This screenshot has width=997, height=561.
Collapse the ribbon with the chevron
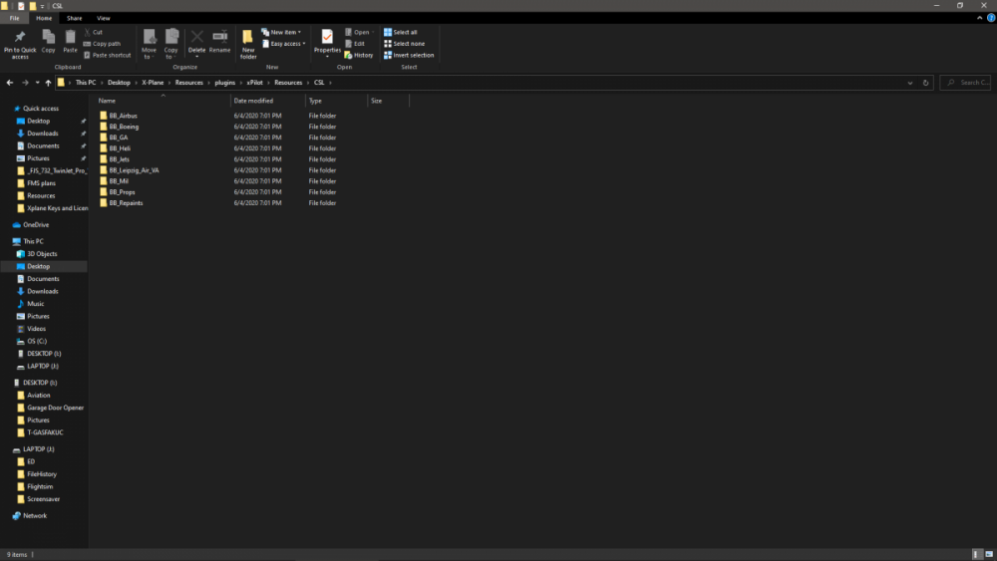(x=979, y=18)
